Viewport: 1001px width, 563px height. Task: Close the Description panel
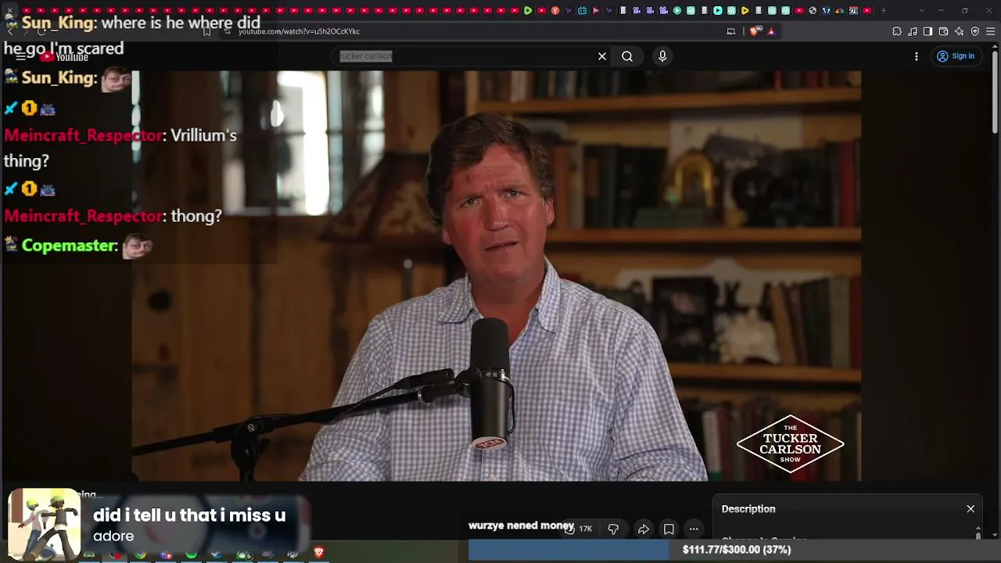[x=971, y=509]
